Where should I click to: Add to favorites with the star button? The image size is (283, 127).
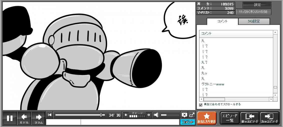206,118
